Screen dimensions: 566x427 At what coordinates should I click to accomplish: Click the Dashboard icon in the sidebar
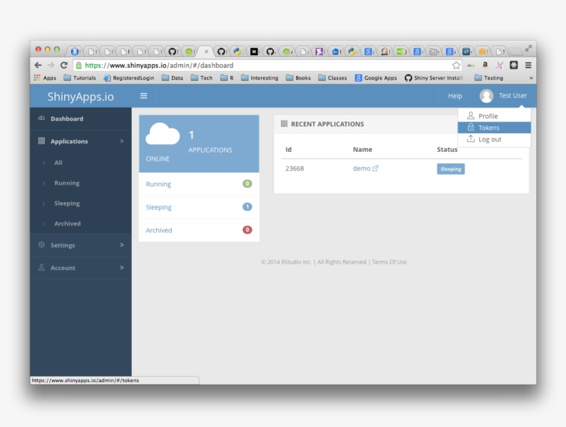click(40, 119)
